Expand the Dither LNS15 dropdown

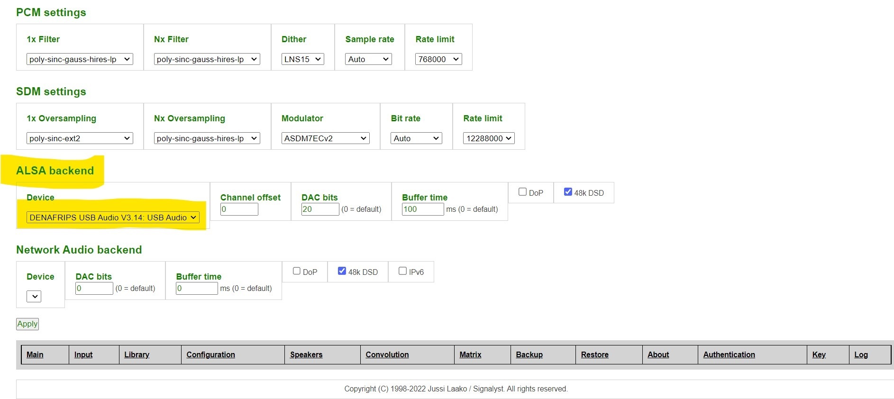302,59
